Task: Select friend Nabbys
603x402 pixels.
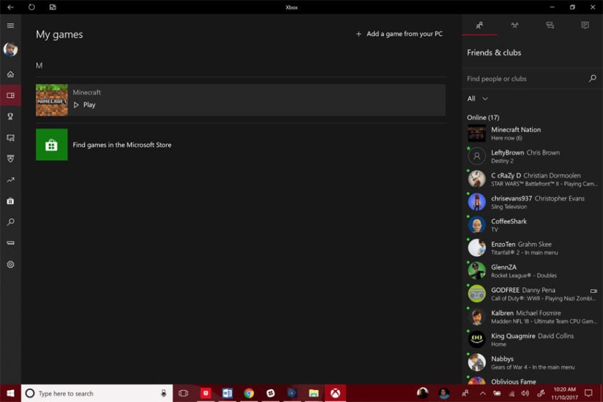Action: point(532,362)
